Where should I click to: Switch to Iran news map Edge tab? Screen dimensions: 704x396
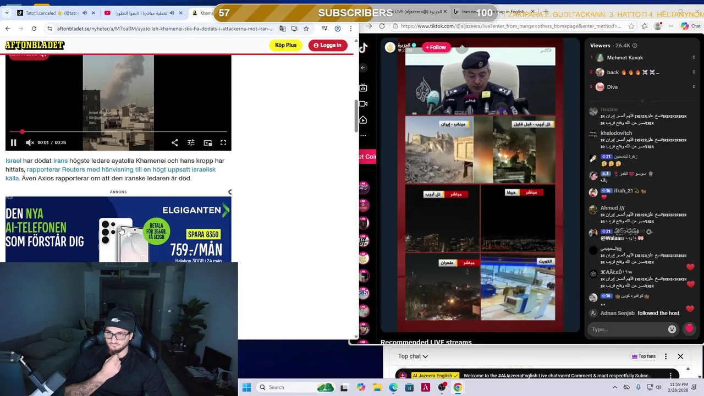click(x=493, y=12)
